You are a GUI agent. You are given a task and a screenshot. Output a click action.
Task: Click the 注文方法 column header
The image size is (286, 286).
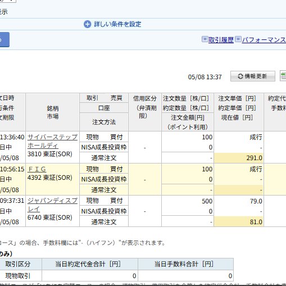(x=104, y=122)
